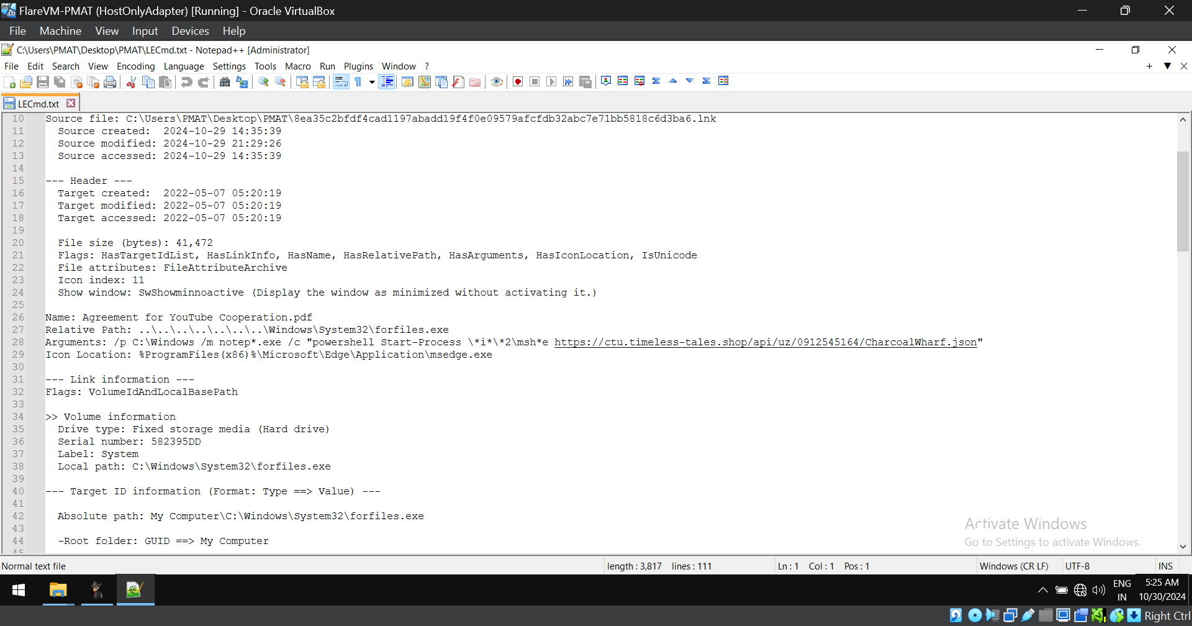The width and height of the screenshot is (1192, 626).
Task: Click the VirtualBox hard disk status icon
Action: pos(956,615)
